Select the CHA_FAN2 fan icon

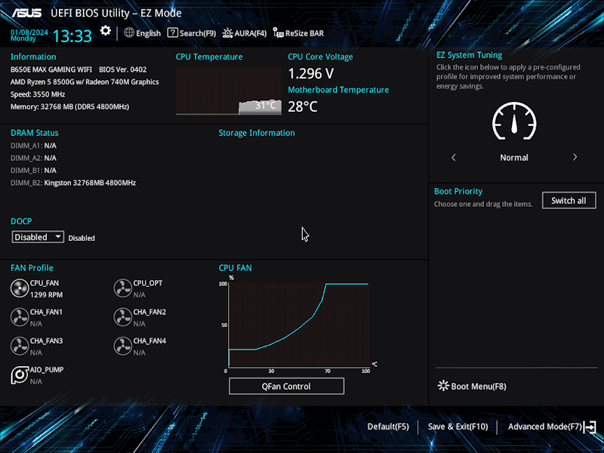click(x=122, y=317)
